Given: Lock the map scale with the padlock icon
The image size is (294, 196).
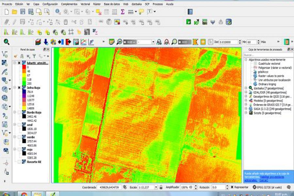Looking at the screenshot, I should (x=161, y=187).
